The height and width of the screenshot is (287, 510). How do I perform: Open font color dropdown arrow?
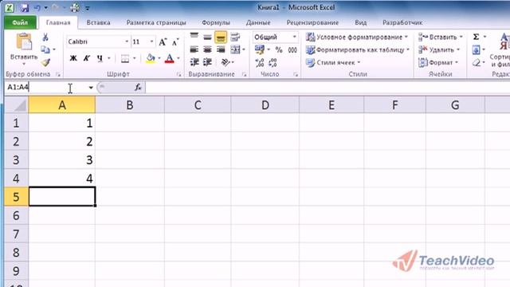[x=178, y=58]
